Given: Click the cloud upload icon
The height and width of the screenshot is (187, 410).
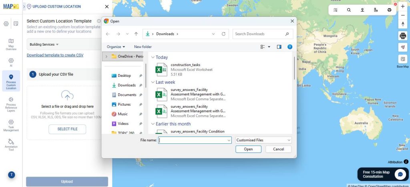Looking at the screenshot, I should (x=67, y=95).
